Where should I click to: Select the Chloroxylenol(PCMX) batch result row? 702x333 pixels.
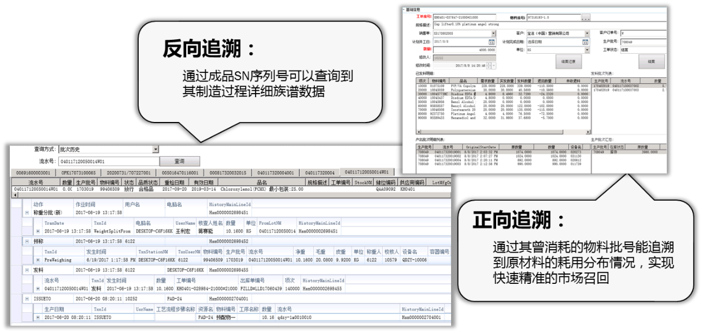click(231, 188)
